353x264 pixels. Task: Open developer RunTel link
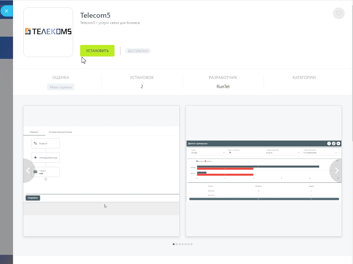tap(223, 87)
